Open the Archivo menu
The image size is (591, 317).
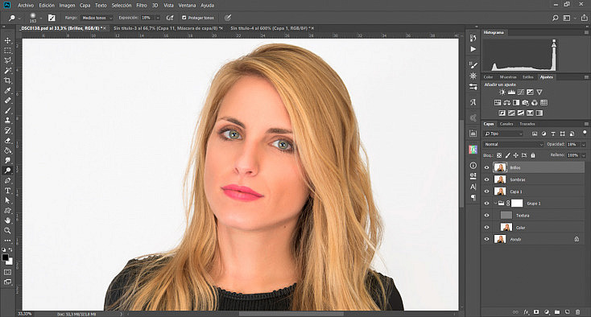(26, 6)
